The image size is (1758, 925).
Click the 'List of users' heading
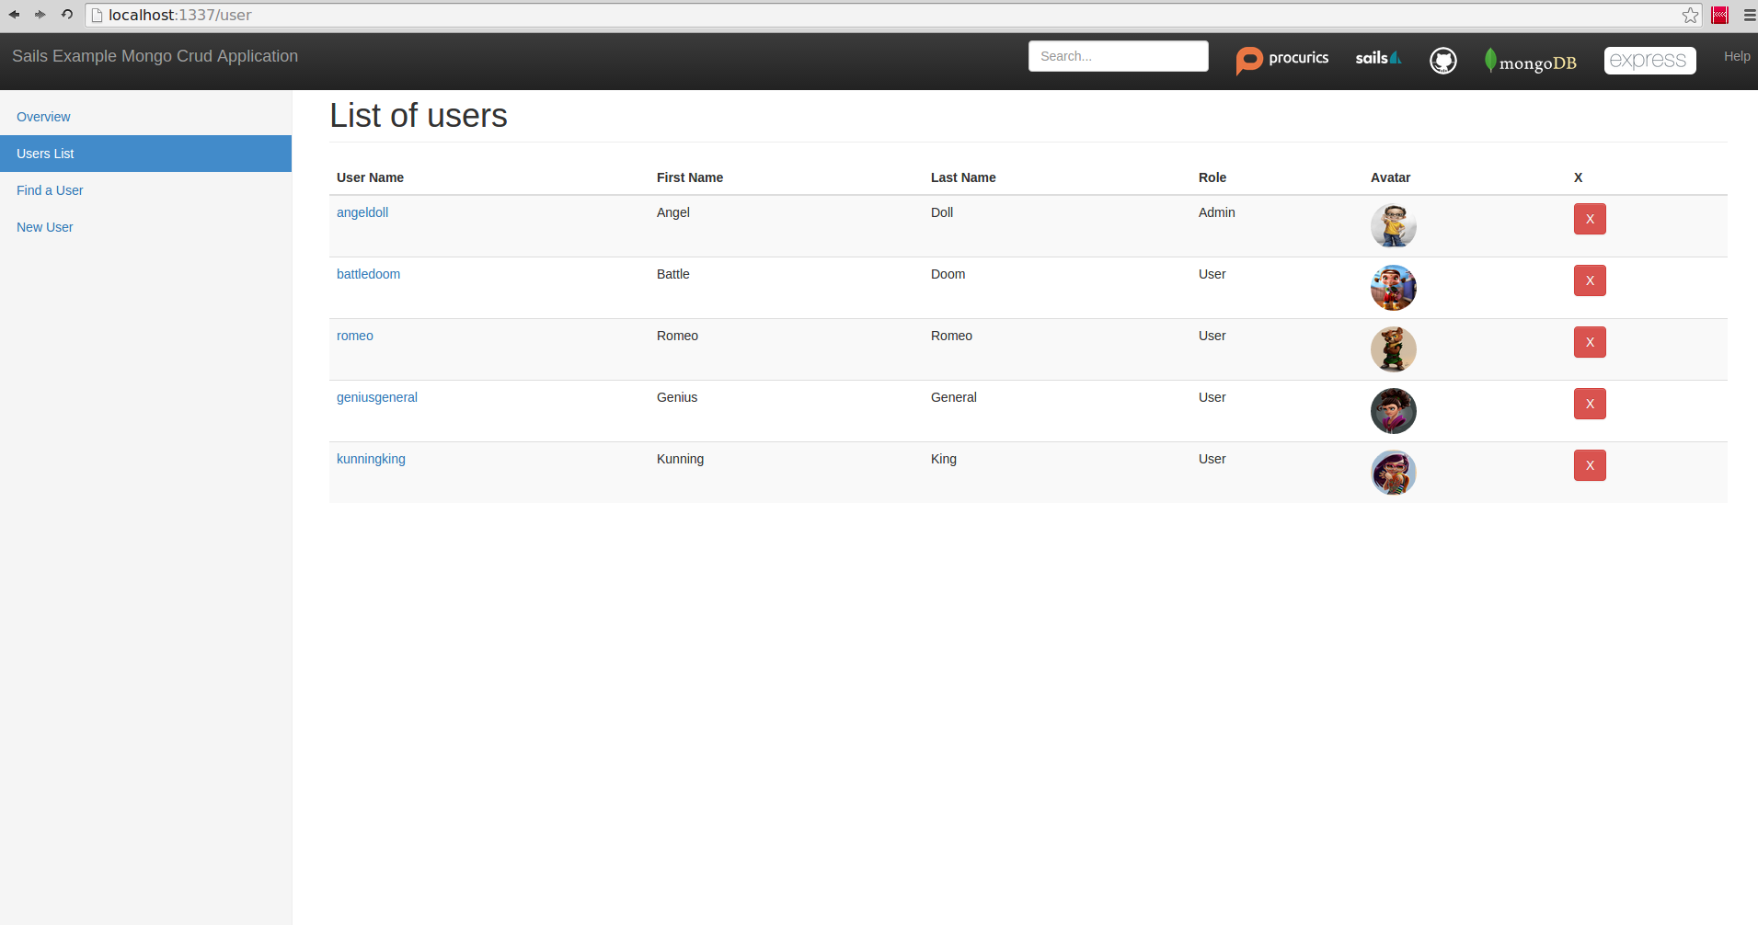tap(419, 116)
